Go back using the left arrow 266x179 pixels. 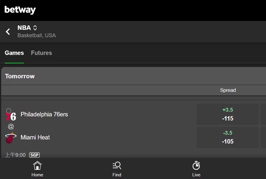click(8, 32)
